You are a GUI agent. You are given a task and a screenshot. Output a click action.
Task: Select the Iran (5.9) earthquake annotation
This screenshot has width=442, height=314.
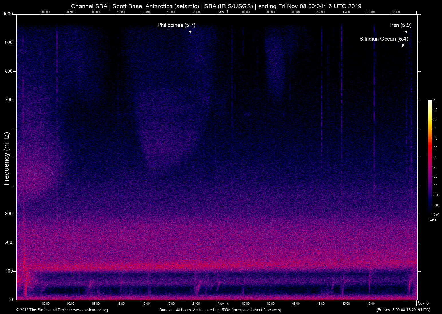click(400, 25)
